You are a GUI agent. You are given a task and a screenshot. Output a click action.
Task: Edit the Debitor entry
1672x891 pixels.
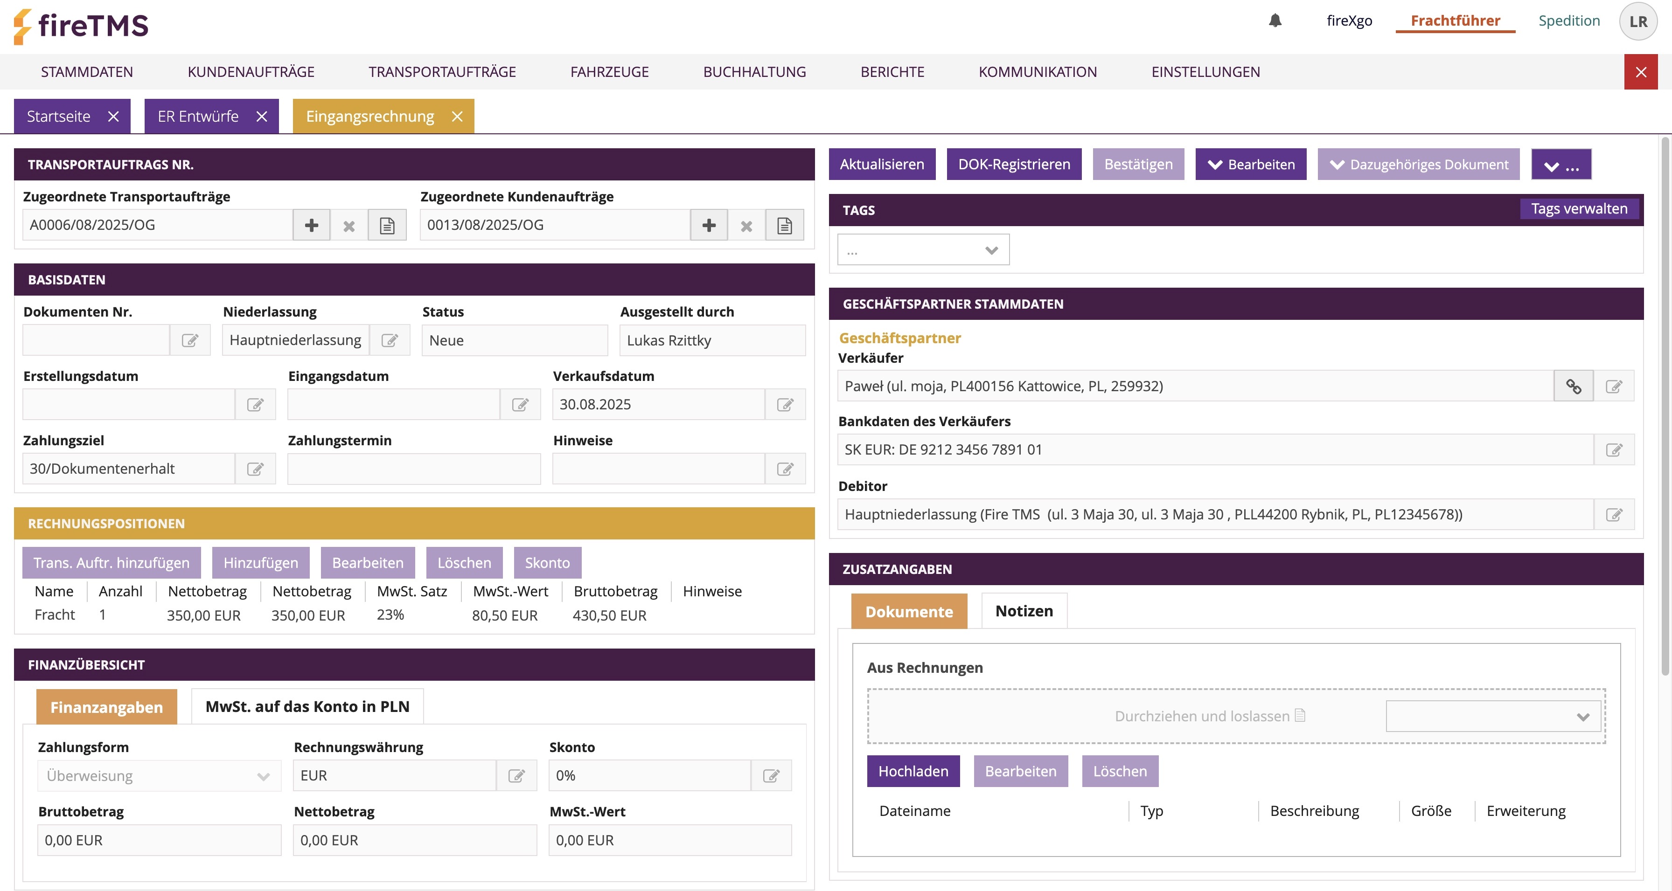coord(1614,515)
